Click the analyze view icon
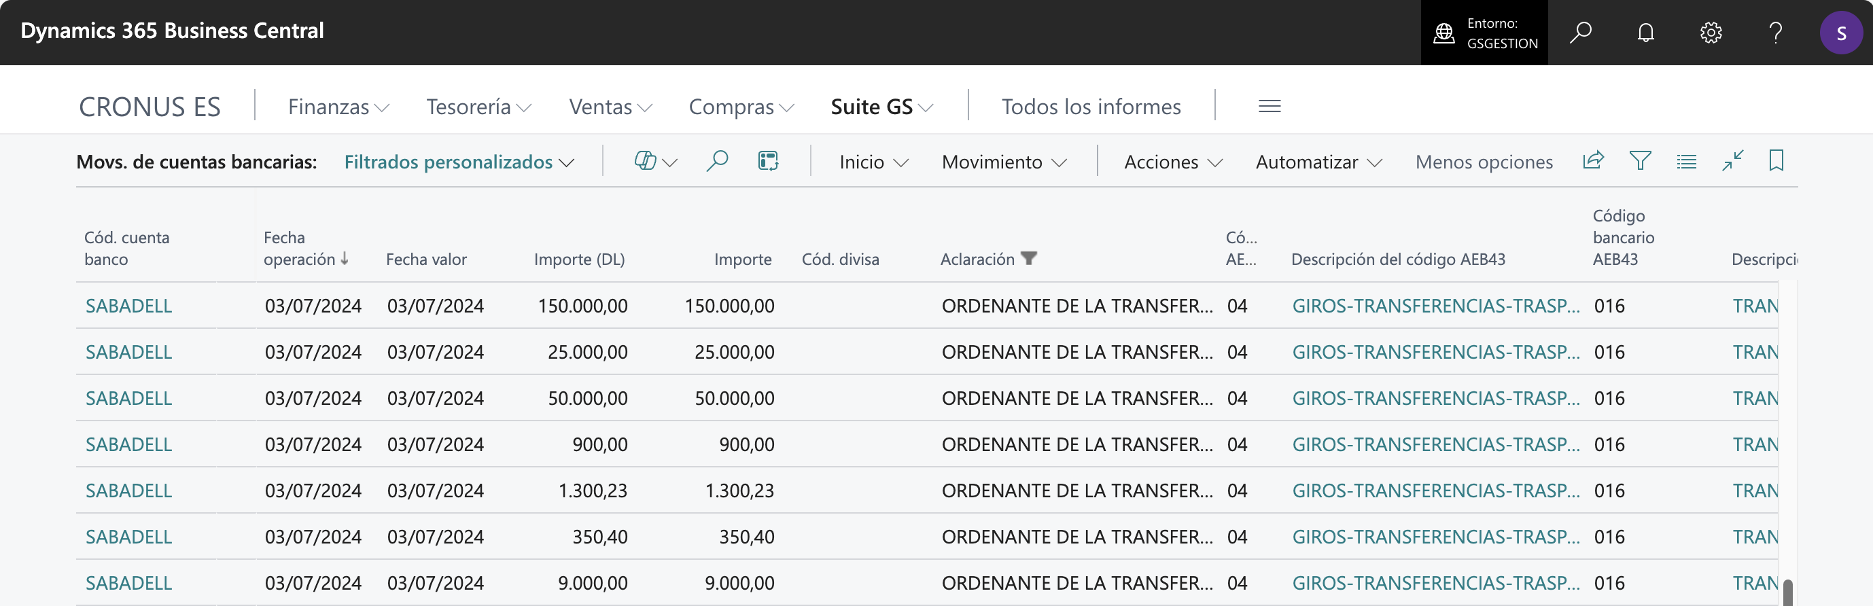 click(x=768, y=160)
